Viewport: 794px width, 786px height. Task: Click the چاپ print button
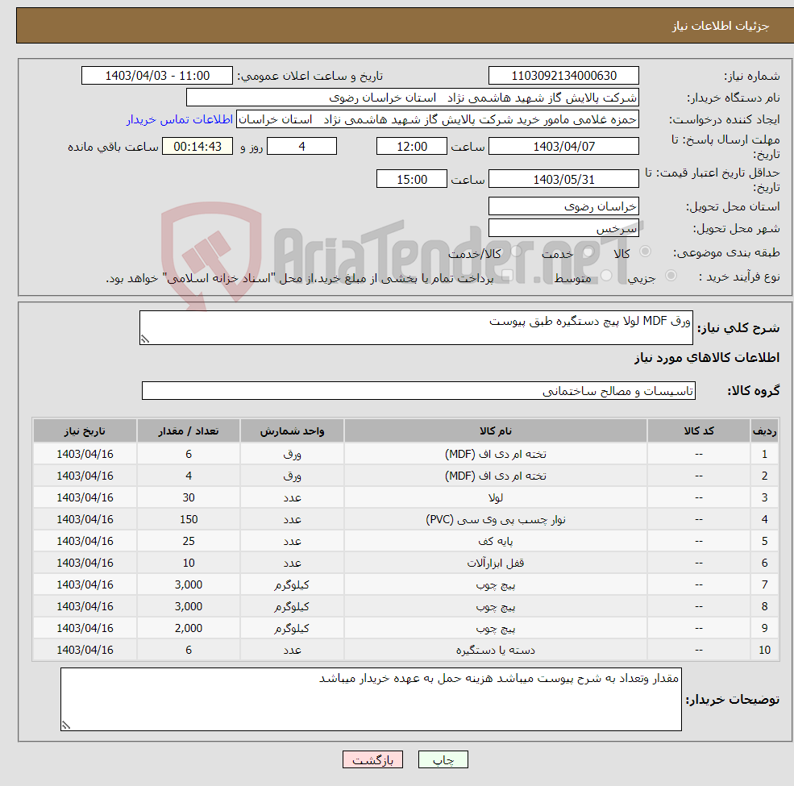pyautogui.click(x=443, y=759)
